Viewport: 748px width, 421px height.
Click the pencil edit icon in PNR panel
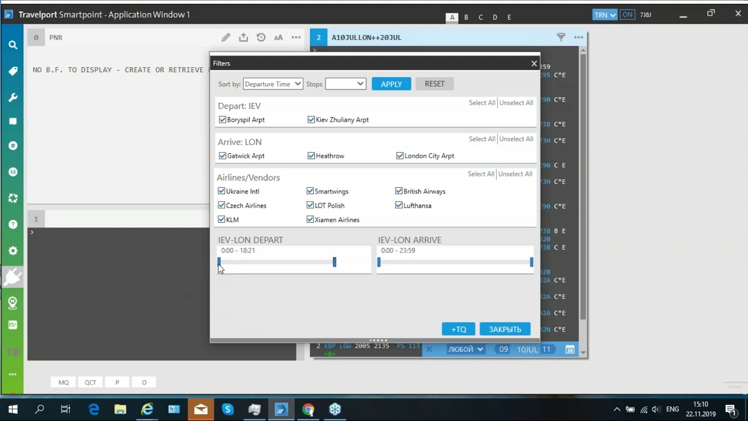pyautogui.click(x=226, y=37)
